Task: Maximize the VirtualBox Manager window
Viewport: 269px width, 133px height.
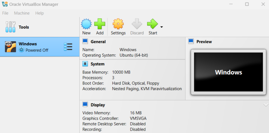Action: [247, 4]
